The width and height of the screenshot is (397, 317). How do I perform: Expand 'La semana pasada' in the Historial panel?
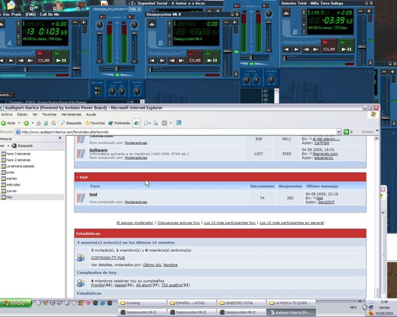(18, 166)
